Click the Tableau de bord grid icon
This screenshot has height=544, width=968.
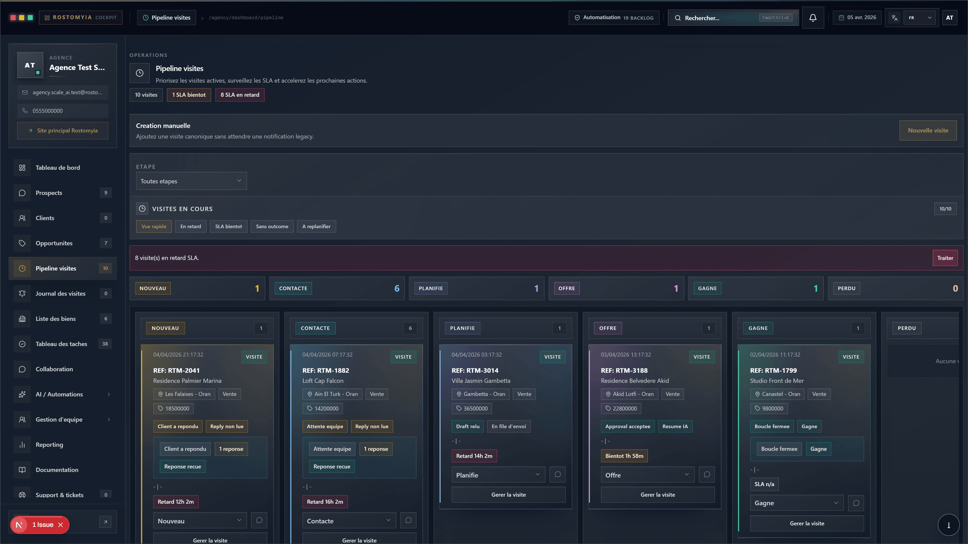coord(22,167)
